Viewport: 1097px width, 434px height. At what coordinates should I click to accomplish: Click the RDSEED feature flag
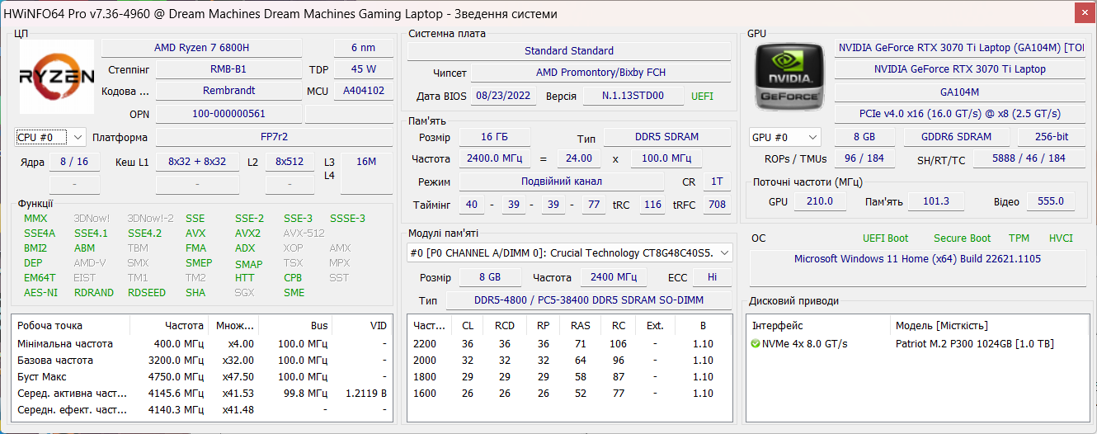pyautogui.click(x=147, y=293)
